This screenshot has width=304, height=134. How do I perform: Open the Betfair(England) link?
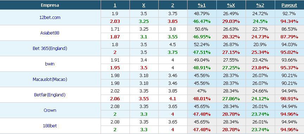[x=50, y=95]
